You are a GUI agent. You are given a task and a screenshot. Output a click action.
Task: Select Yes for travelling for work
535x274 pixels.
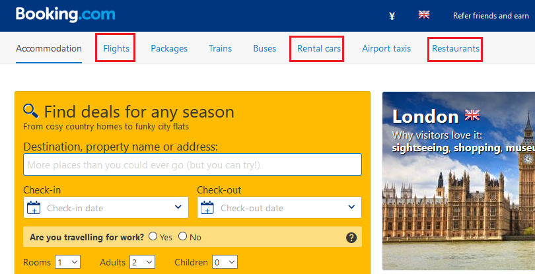(x=153, y=236)
